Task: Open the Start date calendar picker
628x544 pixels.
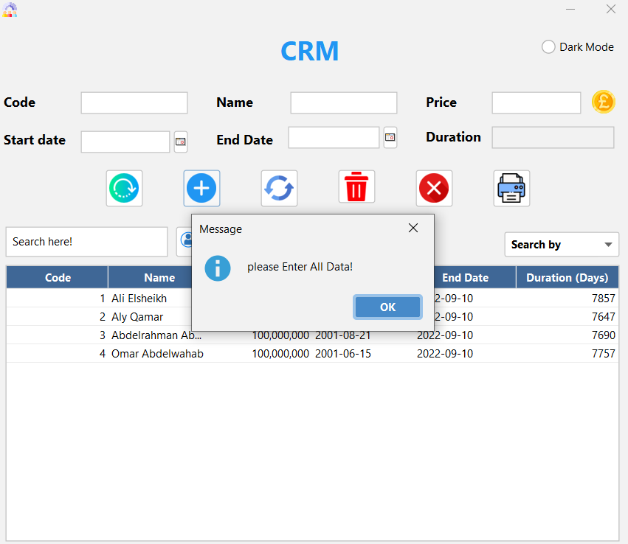Action: click(x=181, y=142)
